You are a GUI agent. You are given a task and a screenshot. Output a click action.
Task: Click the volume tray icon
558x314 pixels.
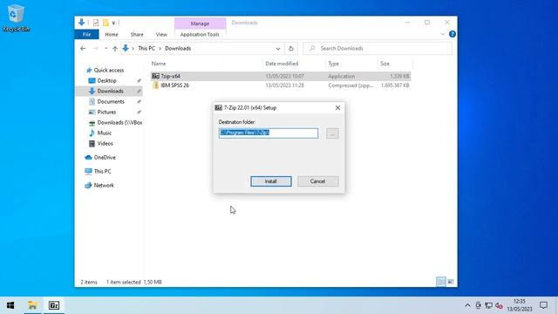499,305
